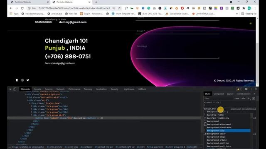The image size is (266, 149).
Task: Toggle the computed styles sidebar icon
Action: point(254,99)
